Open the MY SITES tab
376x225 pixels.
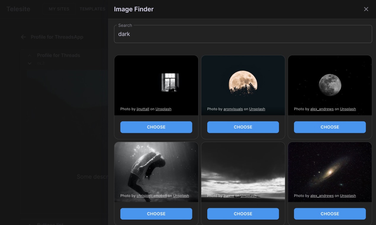(x=59, y=9)
